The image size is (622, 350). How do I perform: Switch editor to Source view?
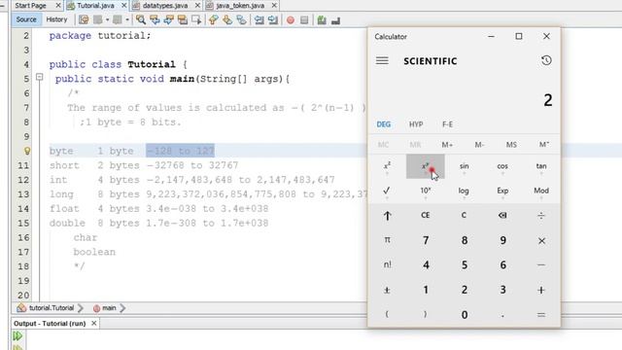pyautogui.click(x=26, y=19)
